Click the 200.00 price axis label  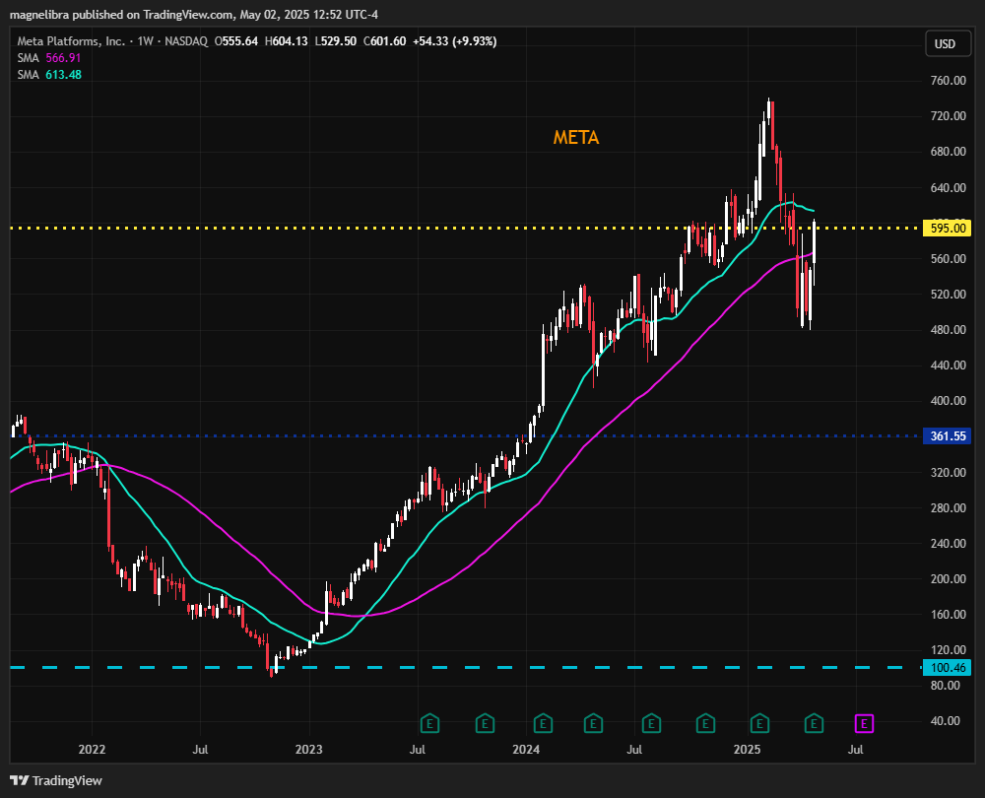click(948, 578)
